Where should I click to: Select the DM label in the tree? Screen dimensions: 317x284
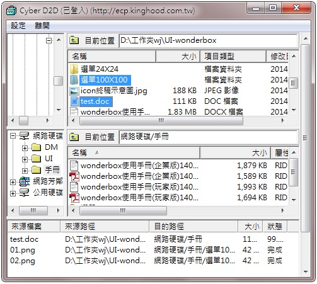tap(51, 147)
